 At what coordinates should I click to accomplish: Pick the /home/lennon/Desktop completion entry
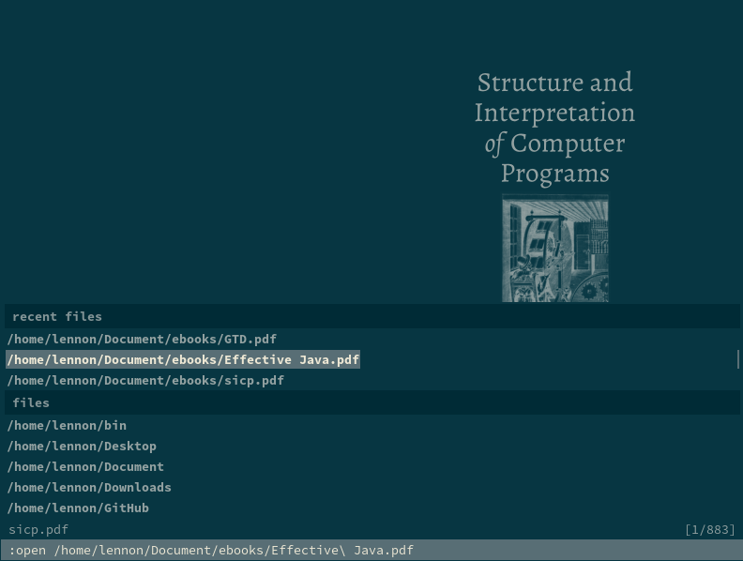tap(82, 447)
